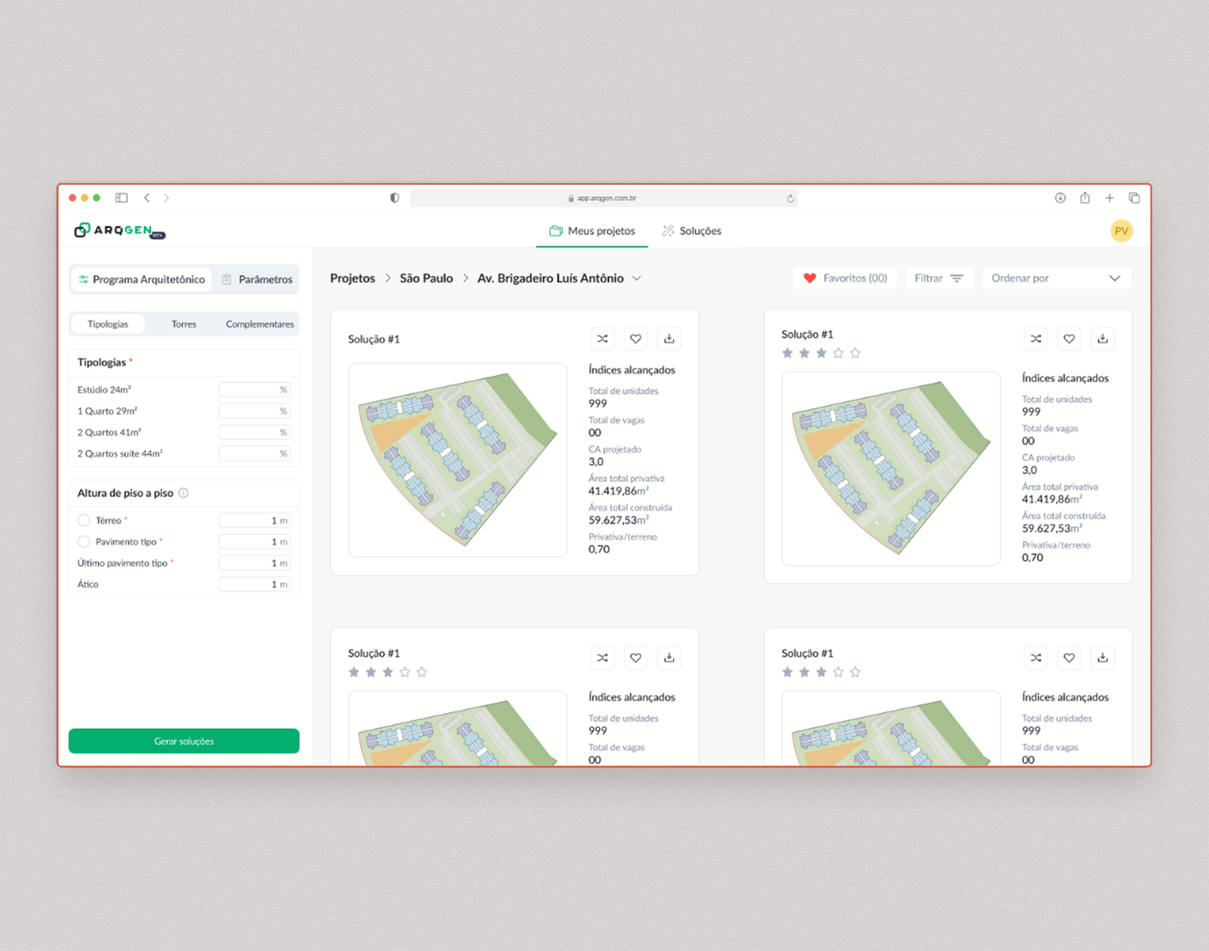Open browser downloads icon
This screenshot has width=1209, height=951.
[x=1060, y=198]
